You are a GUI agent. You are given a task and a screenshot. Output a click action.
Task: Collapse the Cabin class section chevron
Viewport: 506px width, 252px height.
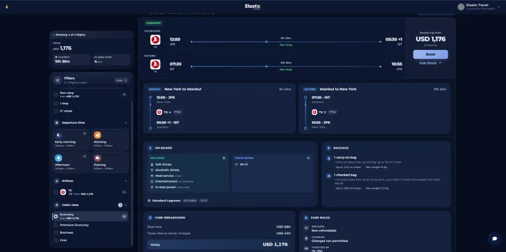126,205
